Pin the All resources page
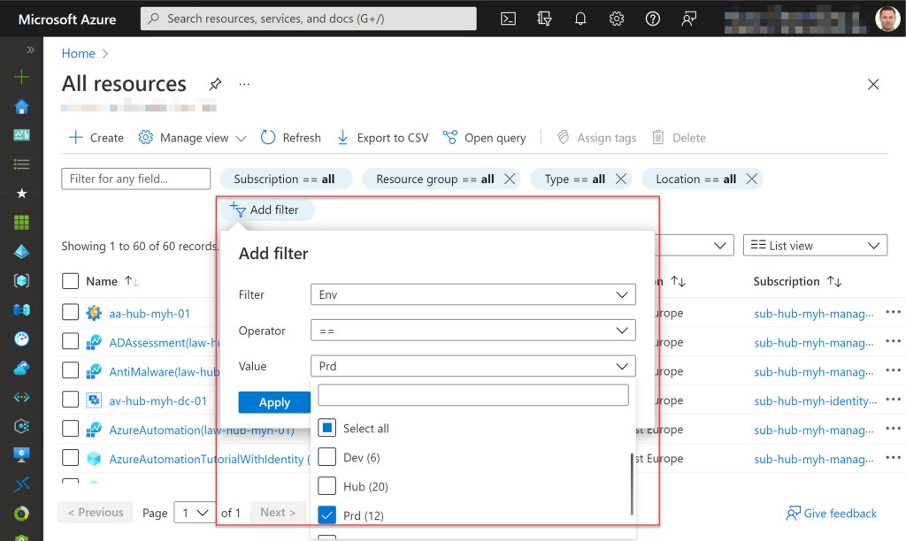This screenshot has width=906, height=541. [215, 84]
